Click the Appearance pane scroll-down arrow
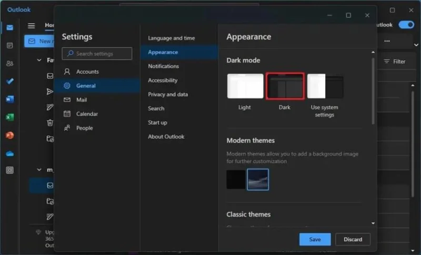 [x=373, y=223]
